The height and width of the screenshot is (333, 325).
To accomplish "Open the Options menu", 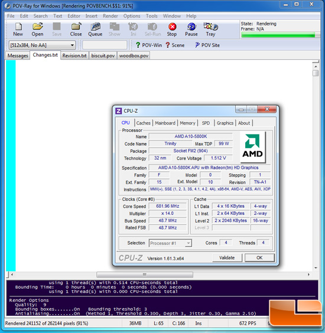I will coord(132,16).
